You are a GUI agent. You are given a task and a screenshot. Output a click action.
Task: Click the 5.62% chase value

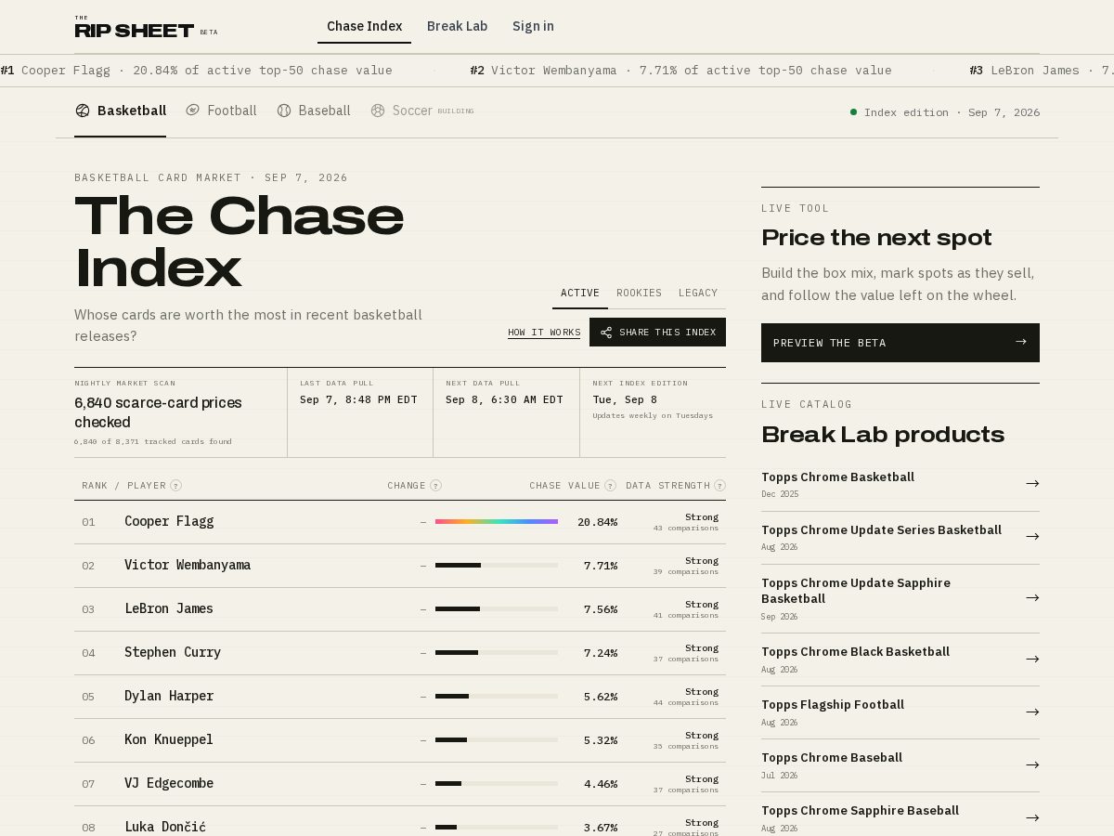[x=601, y=697]
